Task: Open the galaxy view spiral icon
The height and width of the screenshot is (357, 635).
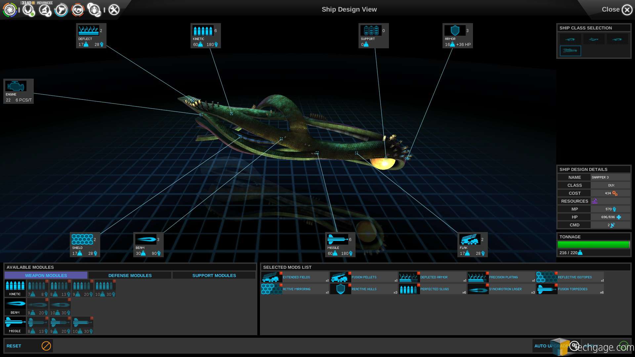Action: pyautogui.click(x=10, y=10)
